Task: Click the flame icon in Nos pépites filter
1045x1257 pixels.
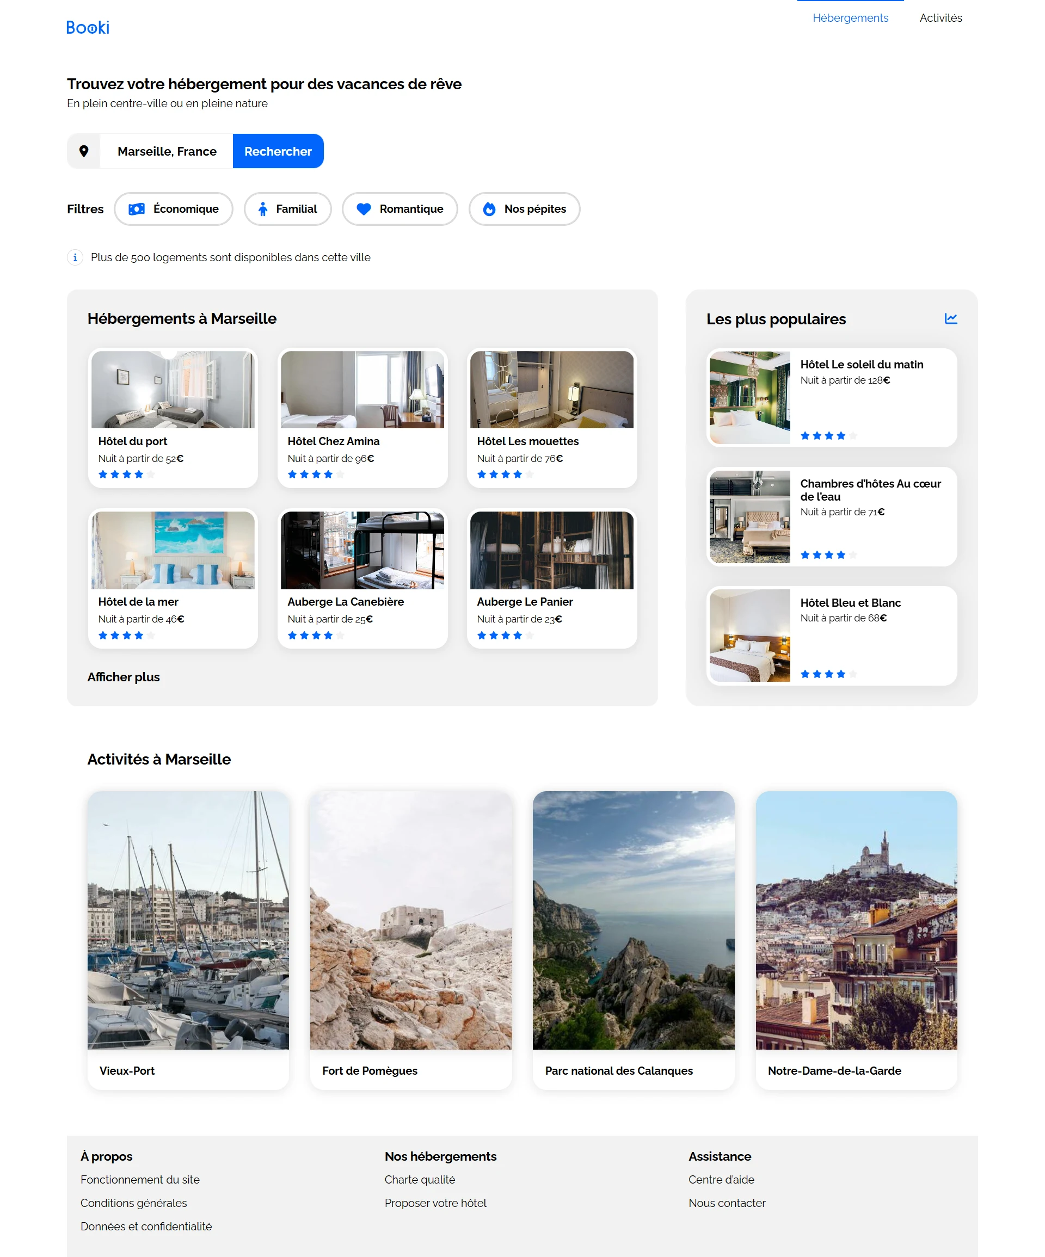Action: [x=489, y=209]
